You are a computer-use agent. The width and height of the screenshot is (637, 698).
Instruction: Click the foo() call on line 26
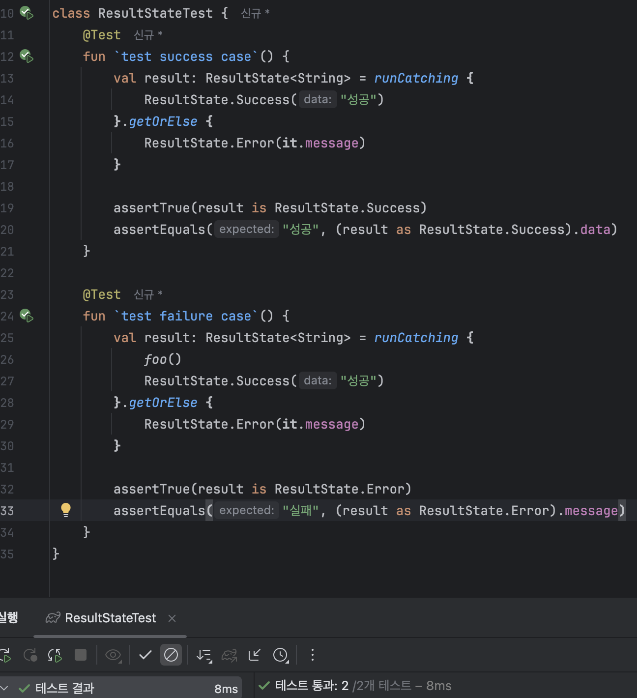click(163, 359)
